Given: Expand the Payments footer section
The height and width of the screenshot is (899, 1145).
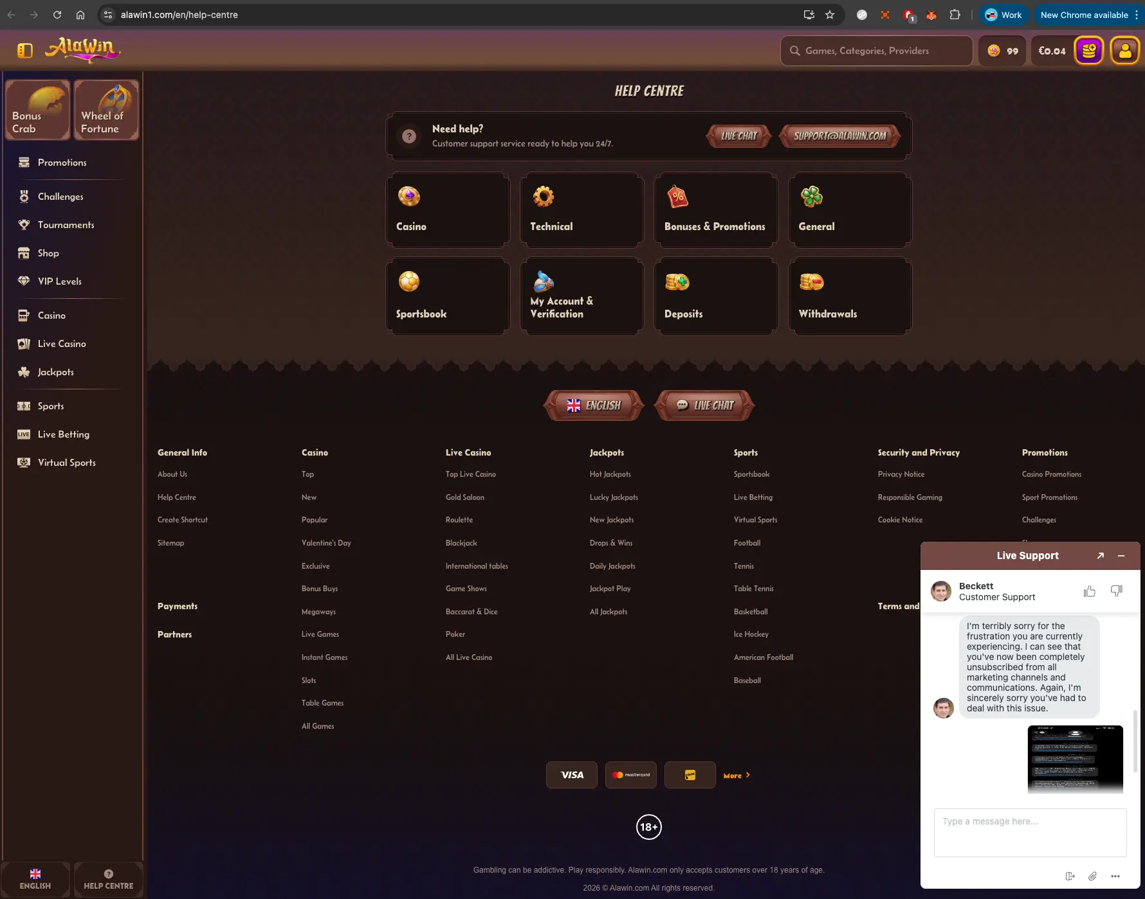Looking at the screenshot, I should (x=178, y=607).
